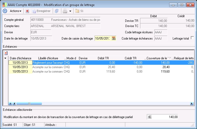This screenshot has width=197, height=129.
Task: Click the Code lettrage échéances AAAJ field
Action: coord(161,38)
